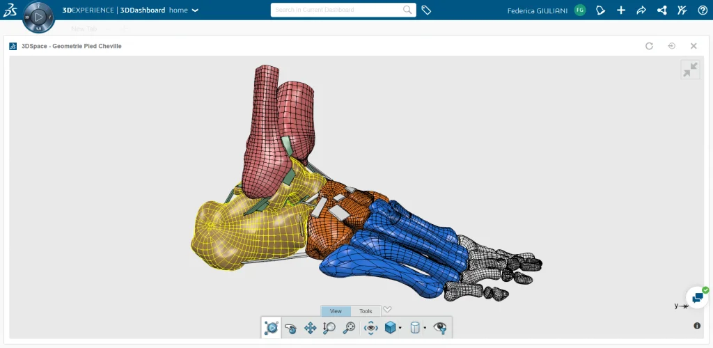Activate the pan arrows tool

311,327
